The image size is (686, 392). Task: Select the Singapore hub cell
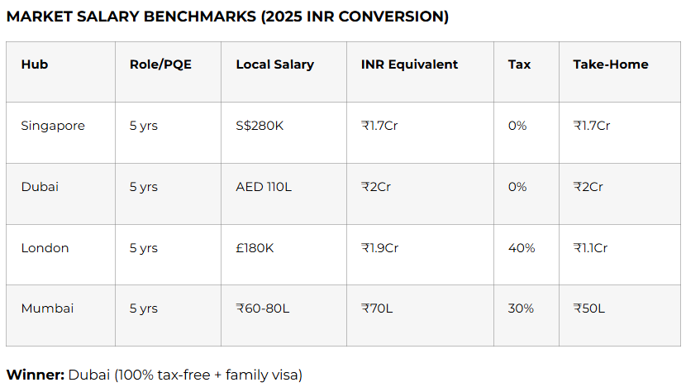[53, 126]
